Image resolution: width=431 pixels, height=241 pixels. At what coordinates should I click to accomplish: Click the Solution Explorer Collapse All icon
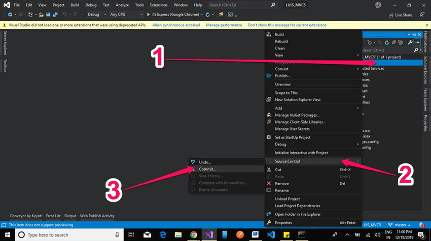click(x=393, y=42)
